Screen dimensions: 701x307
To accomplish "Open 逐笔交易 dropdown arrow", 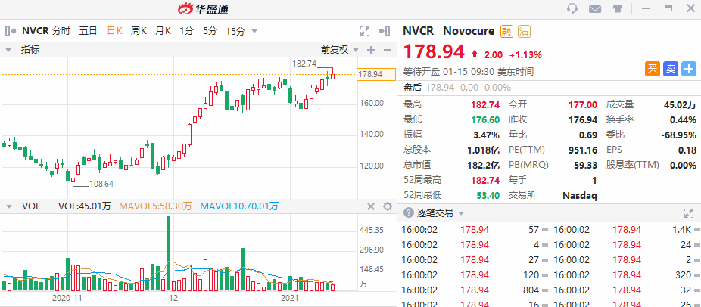I will [x=461, y=213].
